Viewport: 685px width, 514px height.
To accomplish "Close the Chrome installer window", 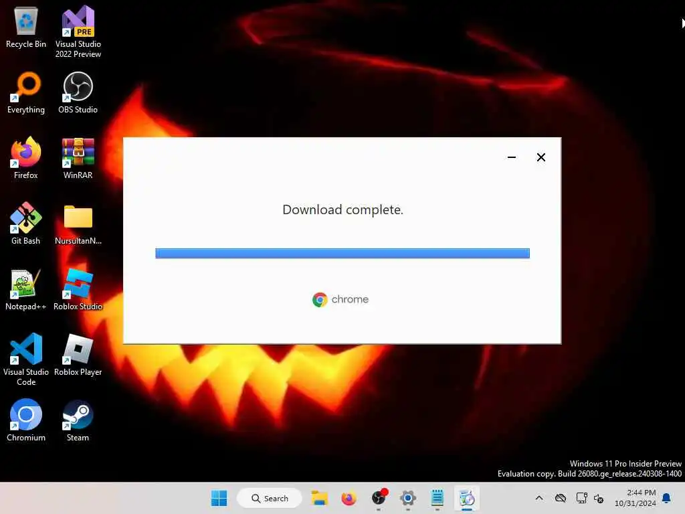I will [541, 157].
